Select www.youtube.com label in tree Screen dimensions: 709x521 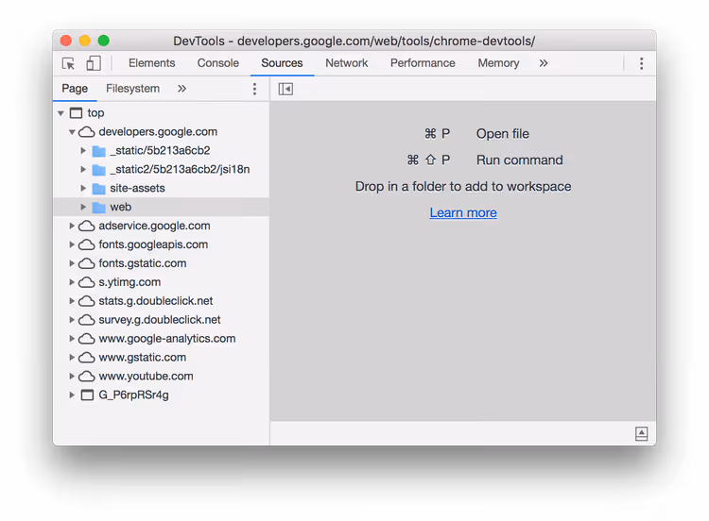point(146,376)
